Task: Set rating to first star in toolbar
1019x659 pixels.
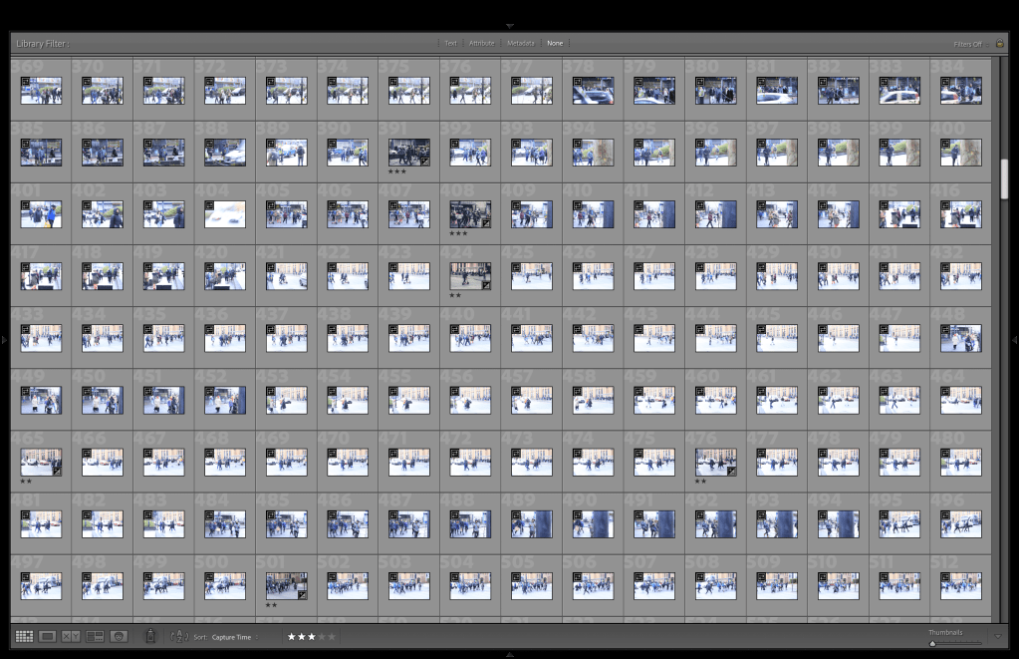Action: click(x=292, y=636)
